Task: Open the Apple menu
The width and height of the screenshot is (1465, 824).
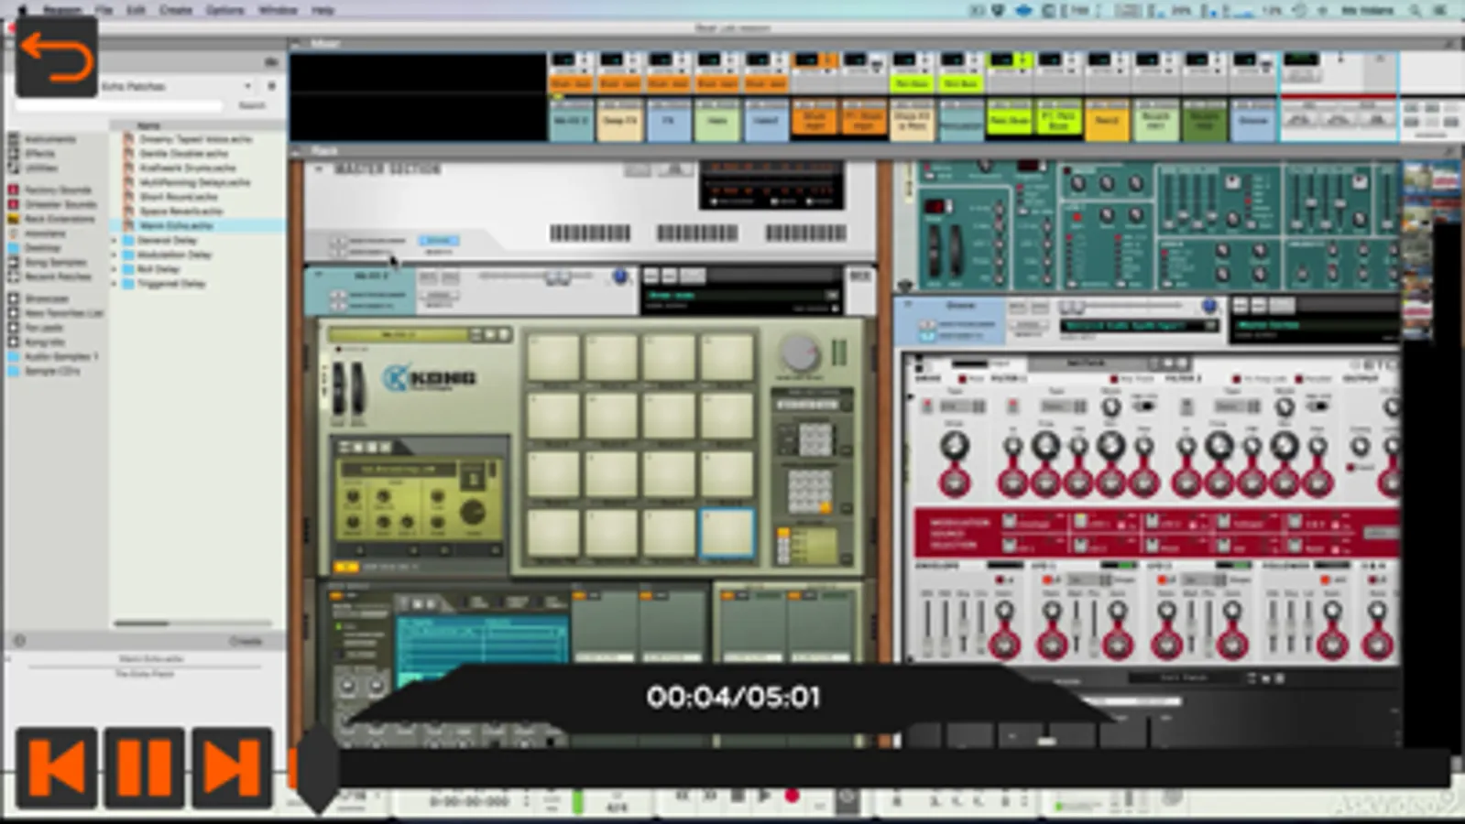Action: click(22, 10)
